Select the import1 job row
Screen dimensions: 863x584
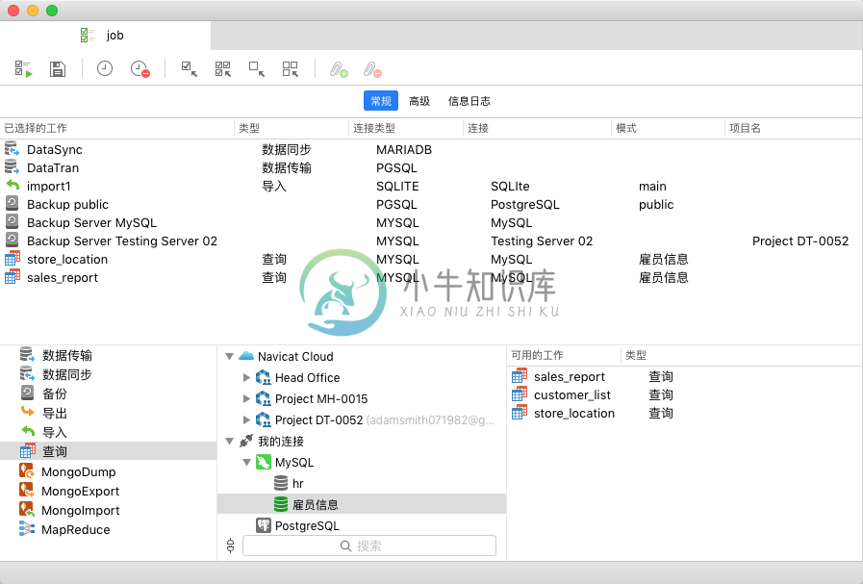[431, 186]
